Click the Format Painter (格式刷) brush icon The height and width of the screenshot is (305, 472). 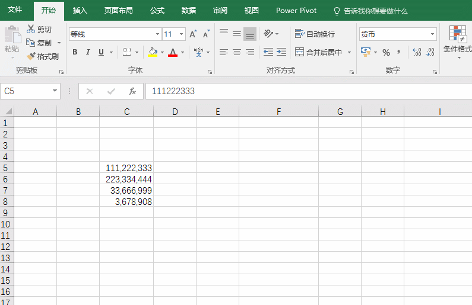[31, 57]
